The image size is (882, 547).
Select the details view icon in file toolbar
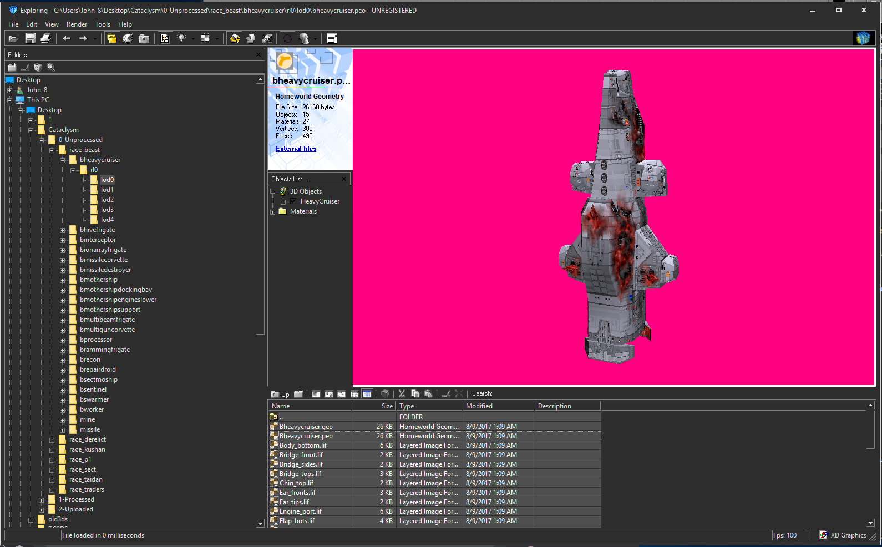[367, 394]
